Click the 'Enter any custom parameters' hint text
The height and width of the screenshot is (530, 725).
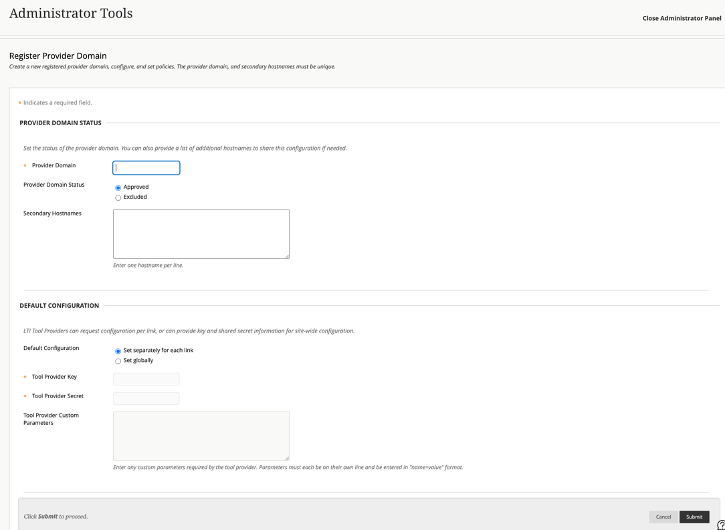pos(288,468)
